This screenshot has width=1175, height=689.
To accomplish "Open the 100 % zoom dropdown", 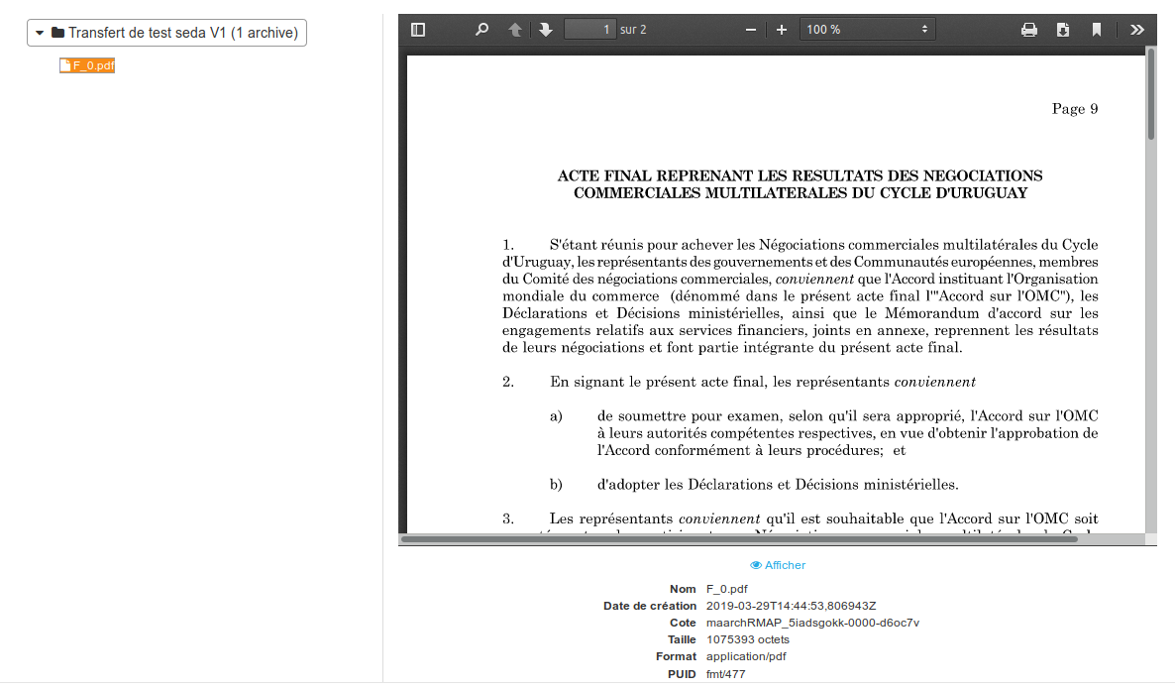I will (867, 29).
